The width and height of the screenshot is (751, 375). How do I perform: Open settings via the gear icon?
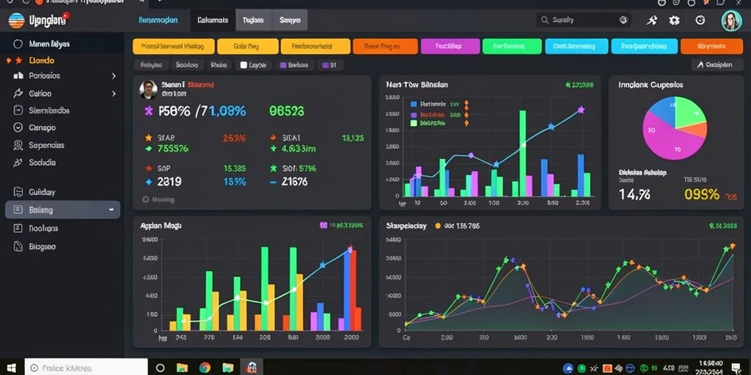coord(675,20)
